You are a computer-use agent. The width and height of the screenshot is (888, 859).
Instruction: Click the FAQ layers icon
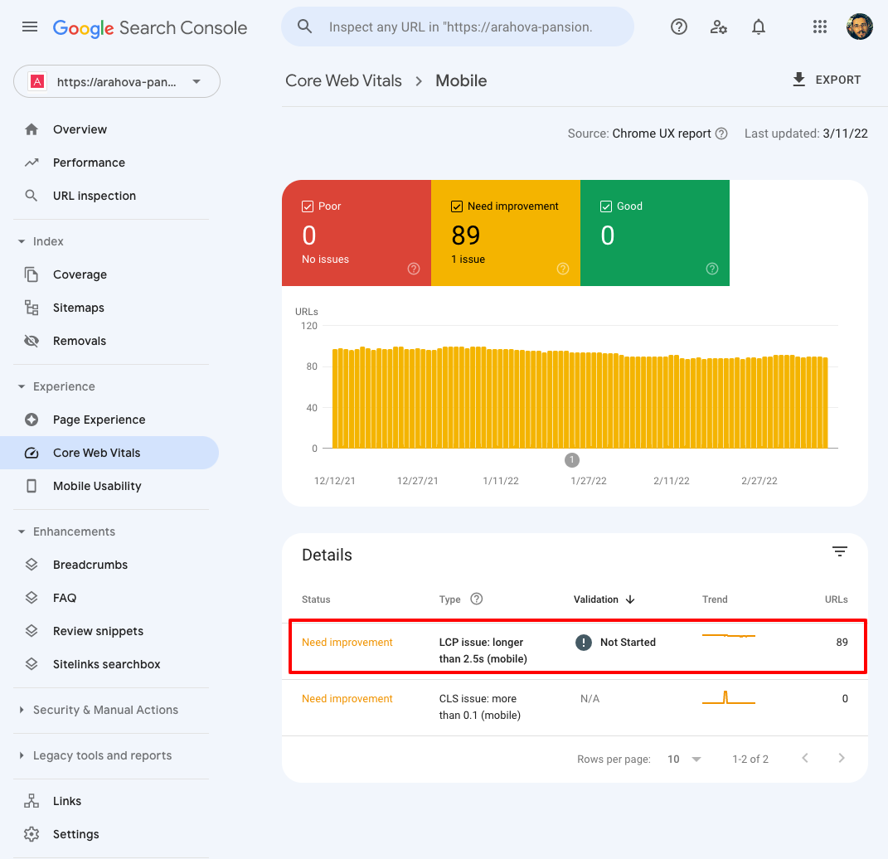[32, 598]
